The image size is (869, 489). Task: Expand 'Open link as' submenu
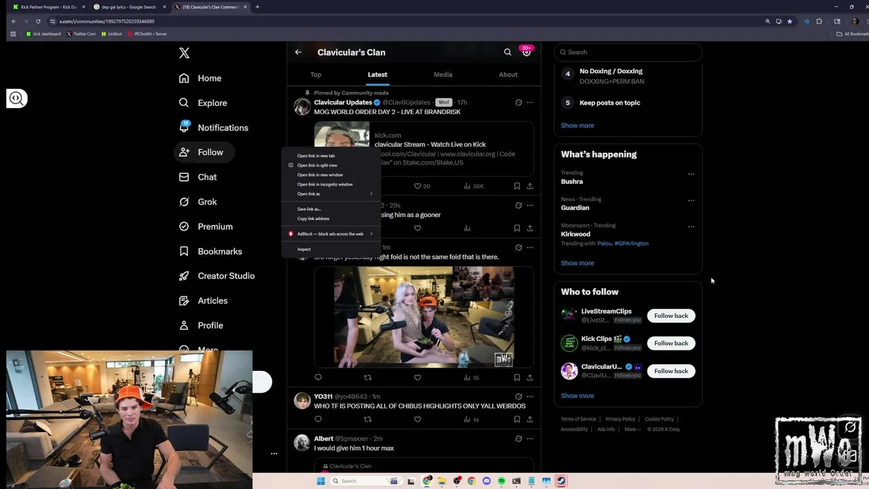[x=331, y=194]
